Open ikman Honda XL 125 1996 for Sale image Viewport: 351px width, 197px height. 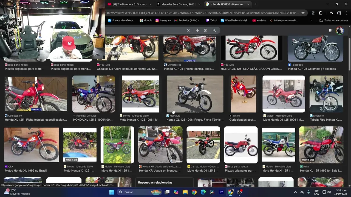tap(321, 145)
